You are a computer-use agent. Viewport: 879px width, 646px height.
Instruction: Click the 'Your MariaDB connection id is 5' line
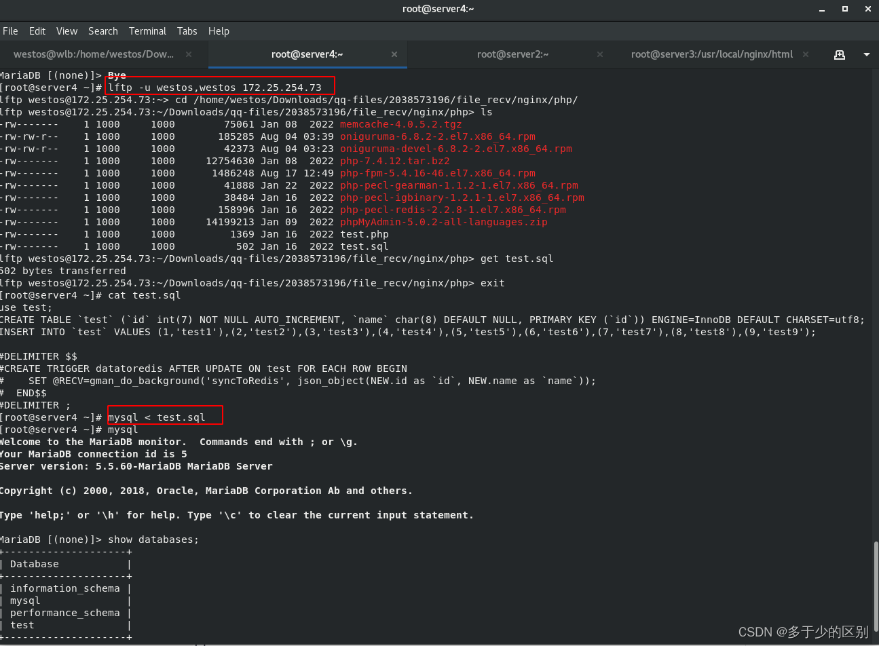click(x=94, y=454)
